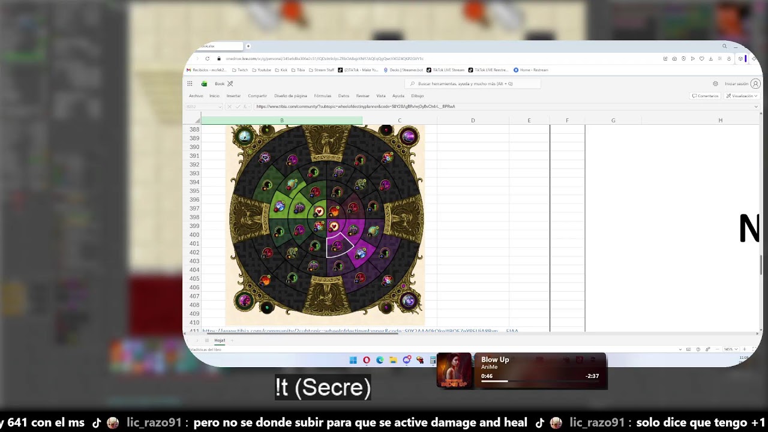Open File Explorer from the taskbar
The width and height of the screenshot is (768, 432).
click(393, 360)
